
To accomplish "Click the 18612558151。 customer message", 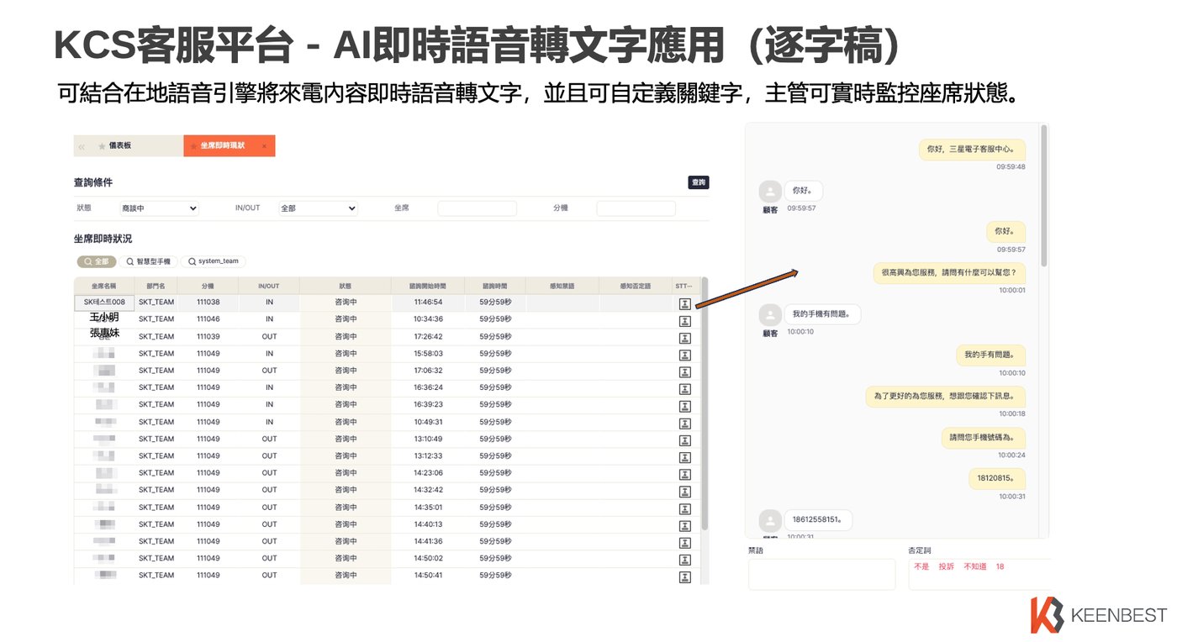I will (x=818, y=520).
